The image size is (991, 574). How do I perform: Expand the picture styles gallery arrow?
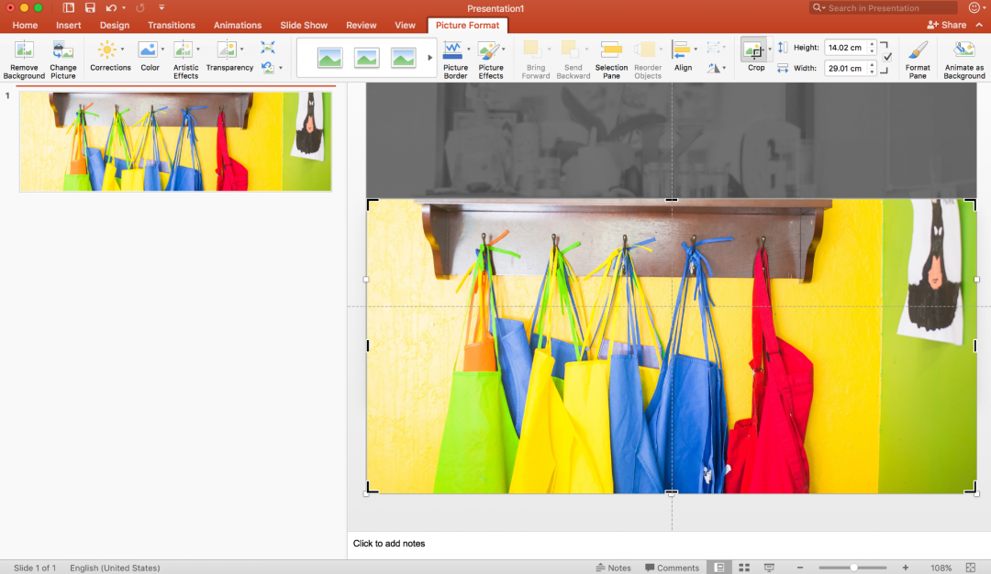click(x=429, y=58)
